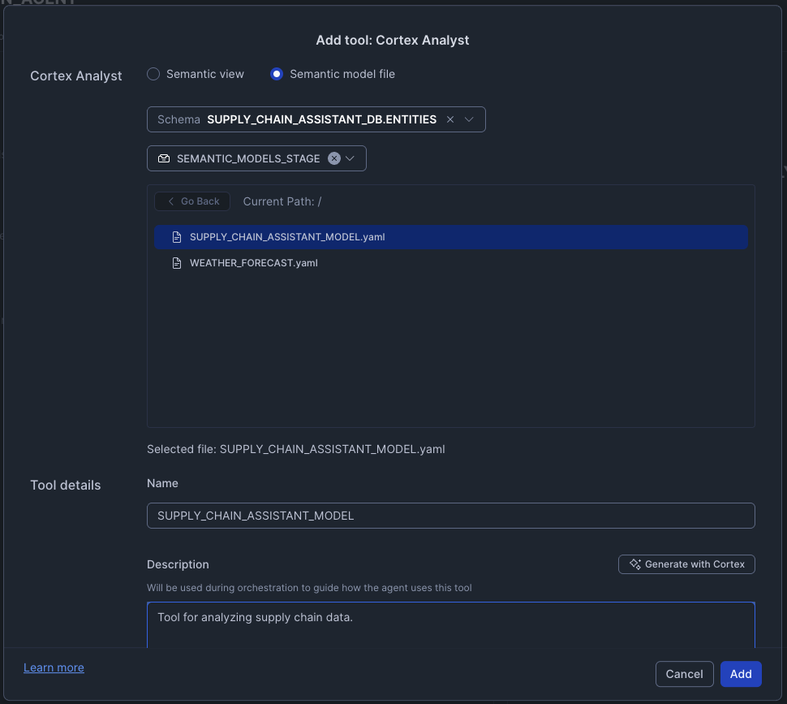
Task: Click the Generate with Cortex button
Action: (x=686, y=564)
